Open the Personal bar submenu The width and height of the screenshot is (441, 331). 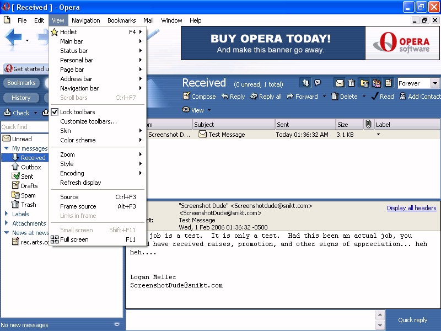[x=98, y=60]
